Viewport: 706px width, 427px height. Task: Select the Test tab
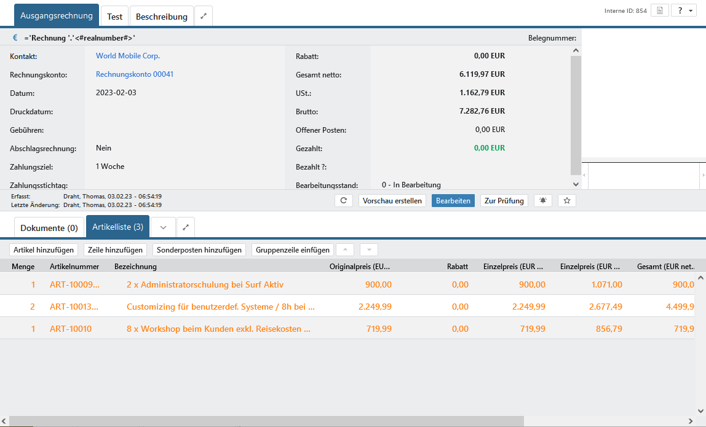[x=114, y=17]
